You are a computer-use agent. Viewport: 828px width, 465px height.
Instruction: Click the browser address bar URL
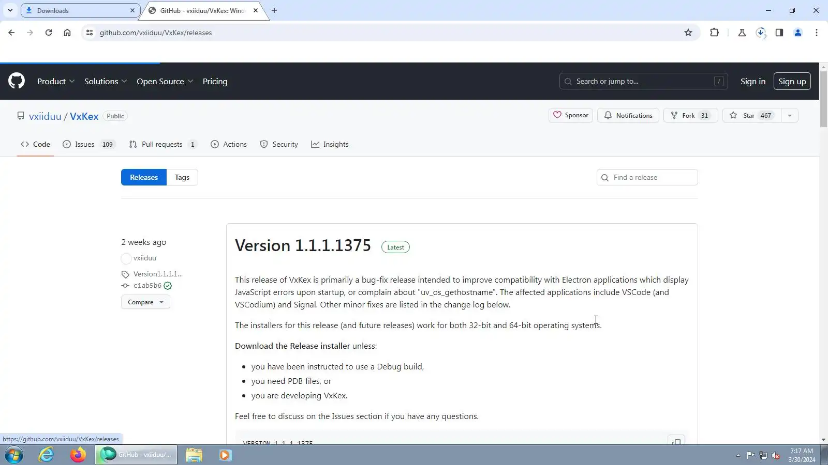point(156,33)
